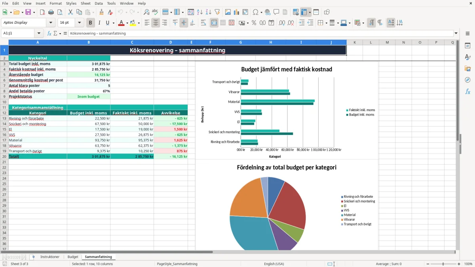This screenshot has width=475, height=267.
Task: Click the Cut scissors icon
Action: click(x=70, y=12)
